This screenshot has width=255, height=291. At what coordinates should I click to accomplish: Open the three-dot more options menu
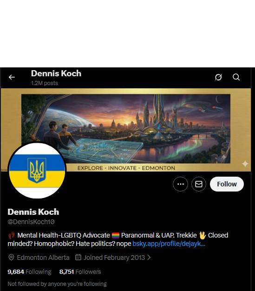(180, 184)
